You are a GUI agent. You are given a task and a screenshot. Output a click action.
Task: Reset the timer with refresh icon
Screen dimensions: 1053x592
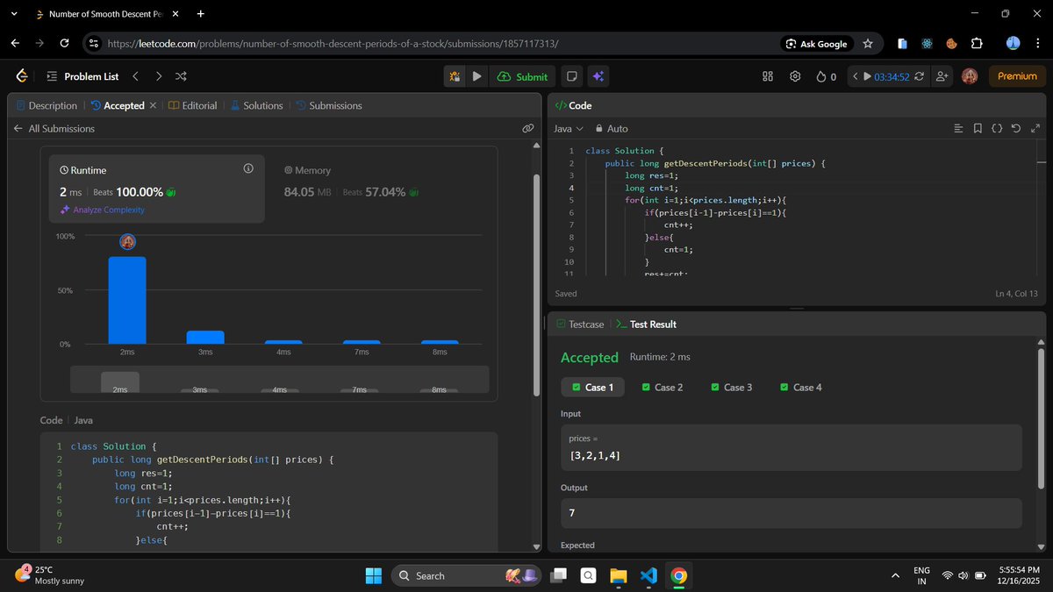pyautogui.click(x=919, y=76)
